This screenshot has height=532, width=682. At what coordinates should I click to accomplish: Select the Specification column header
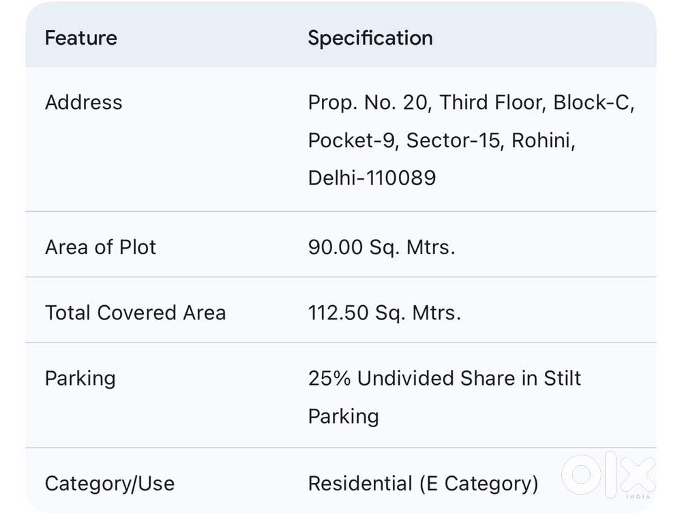[370, 38]
